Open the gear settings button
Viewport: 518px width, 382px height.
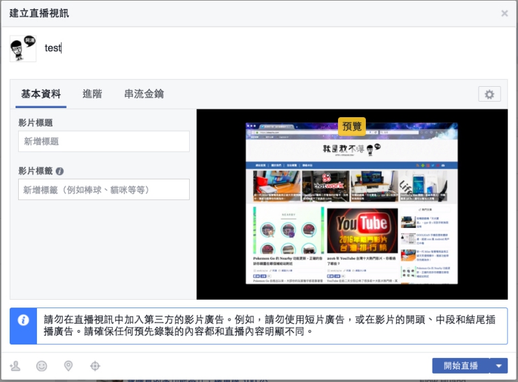click(x=489, y=95)
